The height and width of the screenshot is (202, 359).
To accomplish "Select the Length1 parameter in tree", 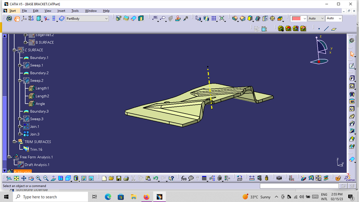I will [x=42, y=88].
